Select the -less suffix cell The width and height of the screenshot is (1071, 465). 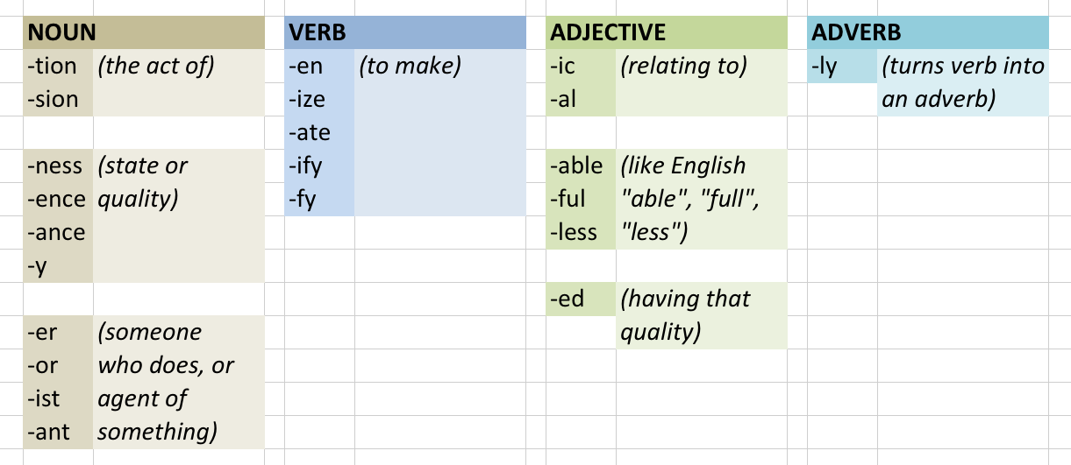(581, 233)
